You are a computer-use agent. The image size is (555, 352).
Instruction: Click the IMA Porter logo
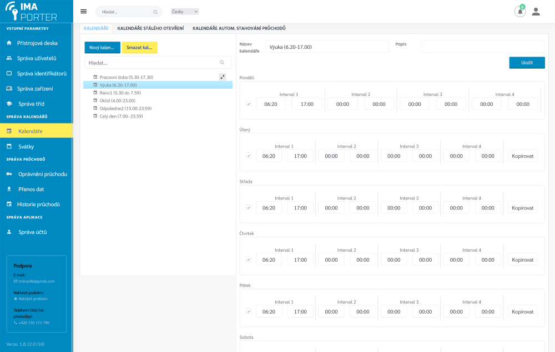[31, 11]
